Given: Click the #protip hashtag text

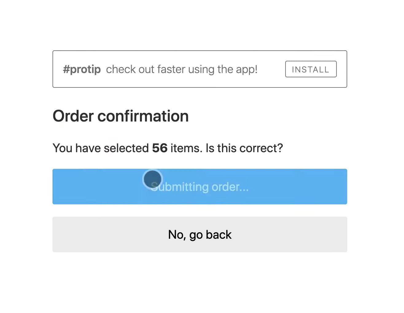Looking at the screenshot, I should pos(82,70).
